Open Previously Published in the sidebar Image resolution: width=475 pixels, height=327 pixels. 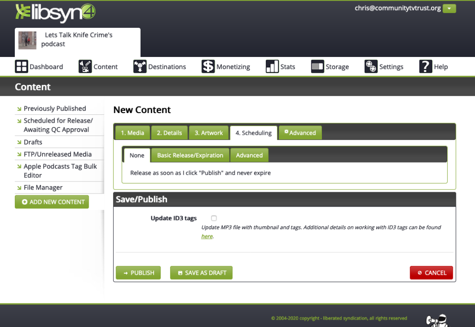[55, 108]
